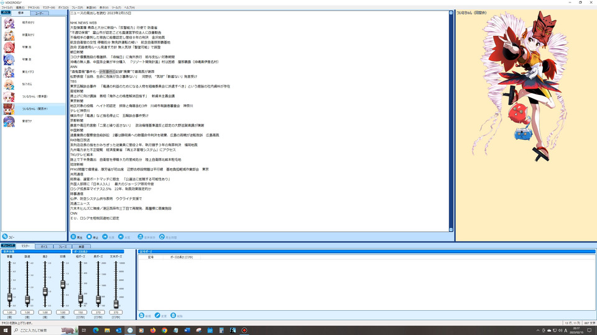Screen dimensions: 597x335
Task: Pick the 桜乃そら voice preset
Action: (x=34, y=84)
